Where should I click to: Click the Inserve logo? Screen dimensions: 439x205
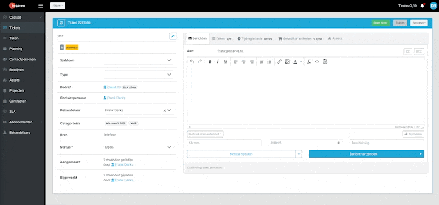point(18,5)
